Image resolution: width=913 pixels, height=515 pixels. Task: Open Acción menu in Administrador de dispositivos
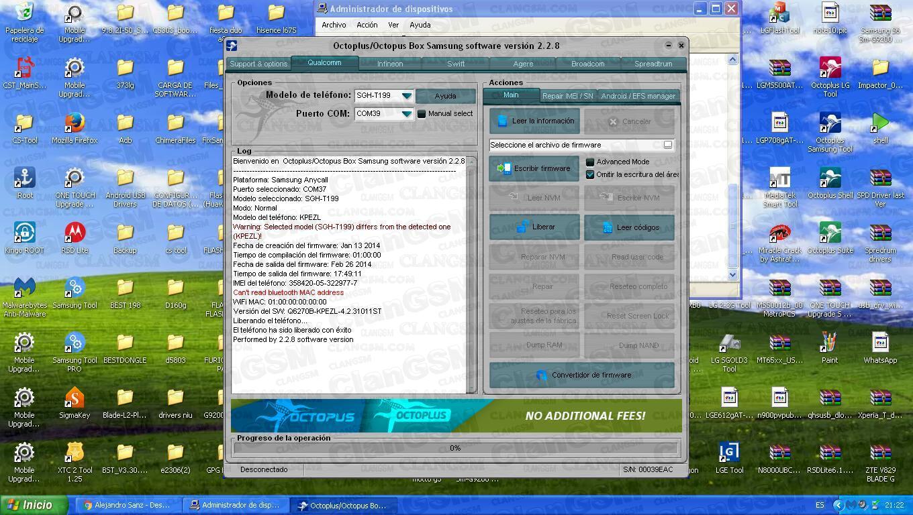367,25
